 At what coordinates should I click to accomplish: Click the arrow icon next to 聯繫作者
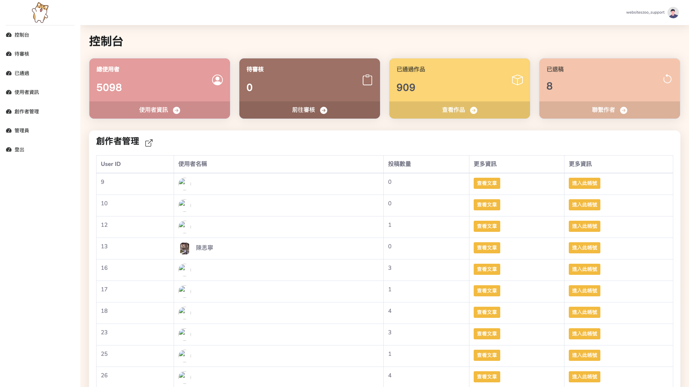coord(624,110)
